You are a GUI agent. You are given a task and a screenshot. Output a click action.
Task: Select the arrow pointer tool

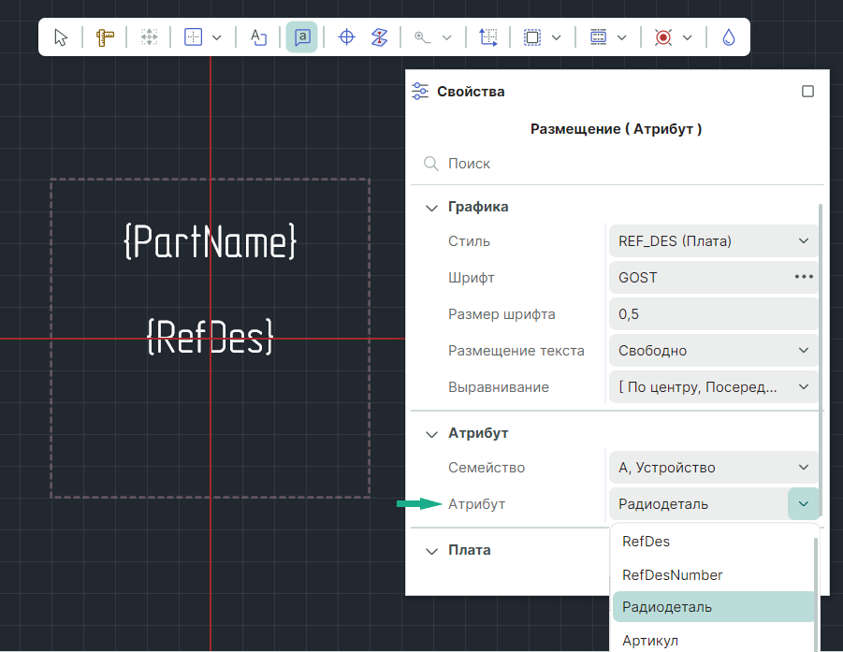[x=61, y=37]
